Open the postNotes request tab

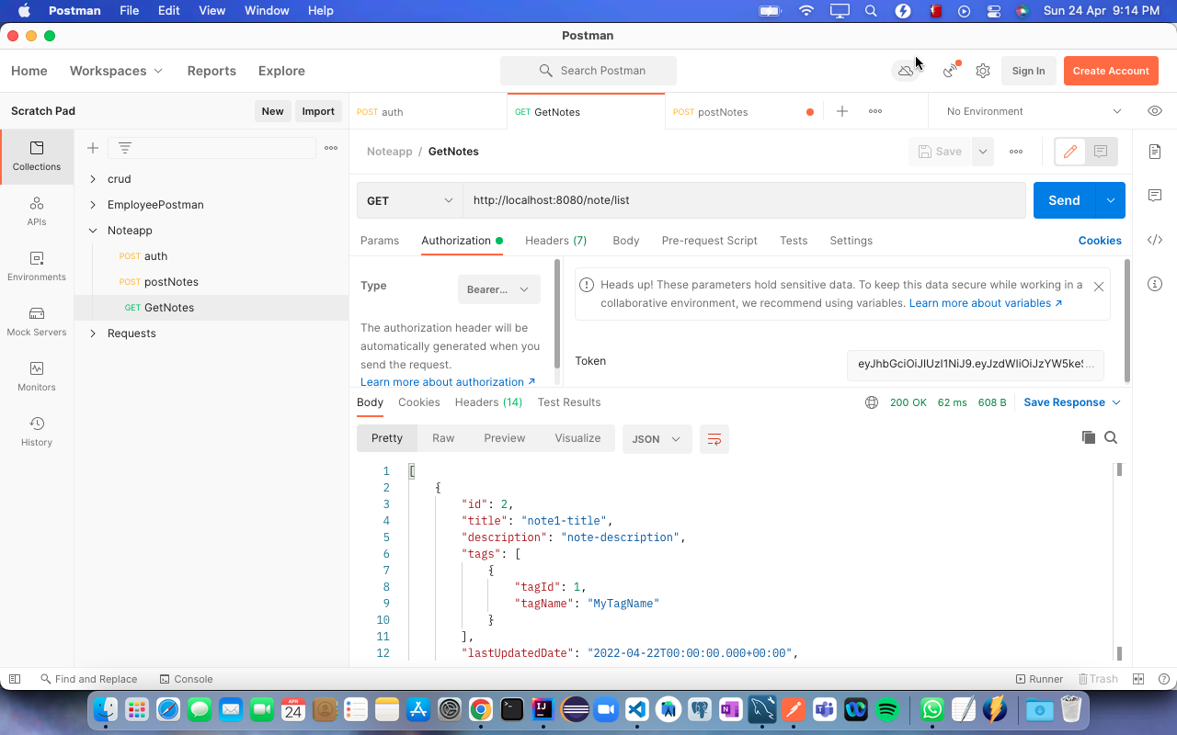coord(743,111)
